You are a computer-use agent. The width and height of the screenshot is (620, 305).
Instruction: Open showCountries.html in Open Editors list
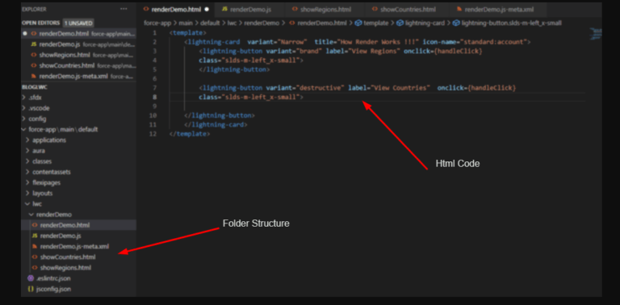pyautogui.click(x=78, y=65)
